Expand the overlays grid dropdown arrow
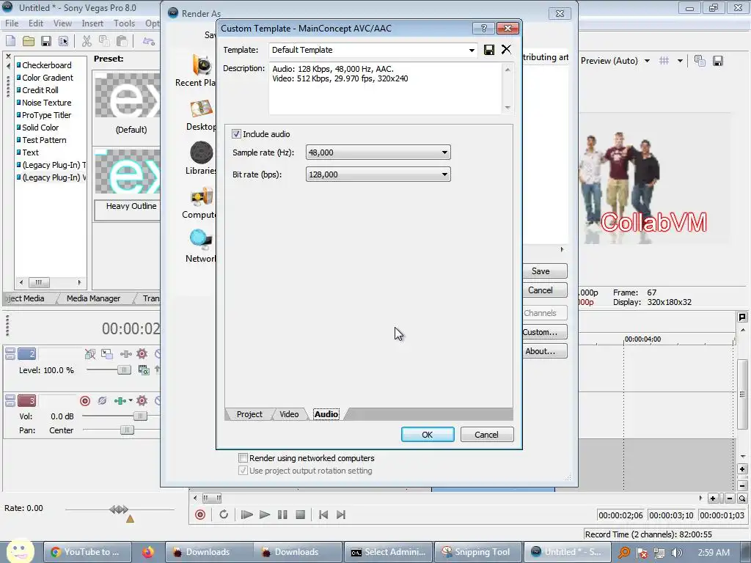The height and width of the screenshot is (563, 751). point(680,61)
